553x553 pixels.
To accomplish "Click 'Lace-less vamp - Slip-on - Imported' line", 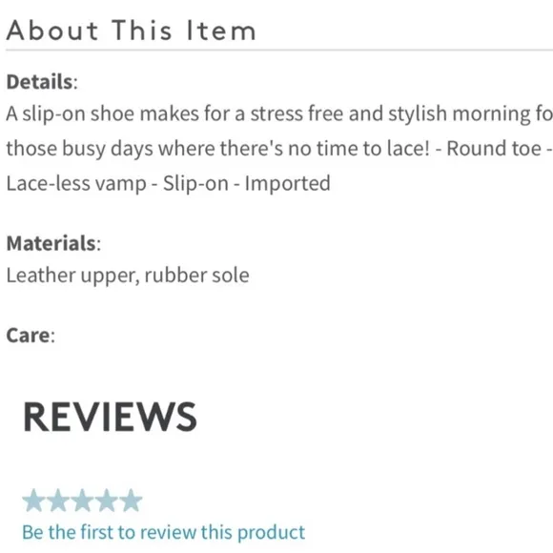I will (168, 184).
